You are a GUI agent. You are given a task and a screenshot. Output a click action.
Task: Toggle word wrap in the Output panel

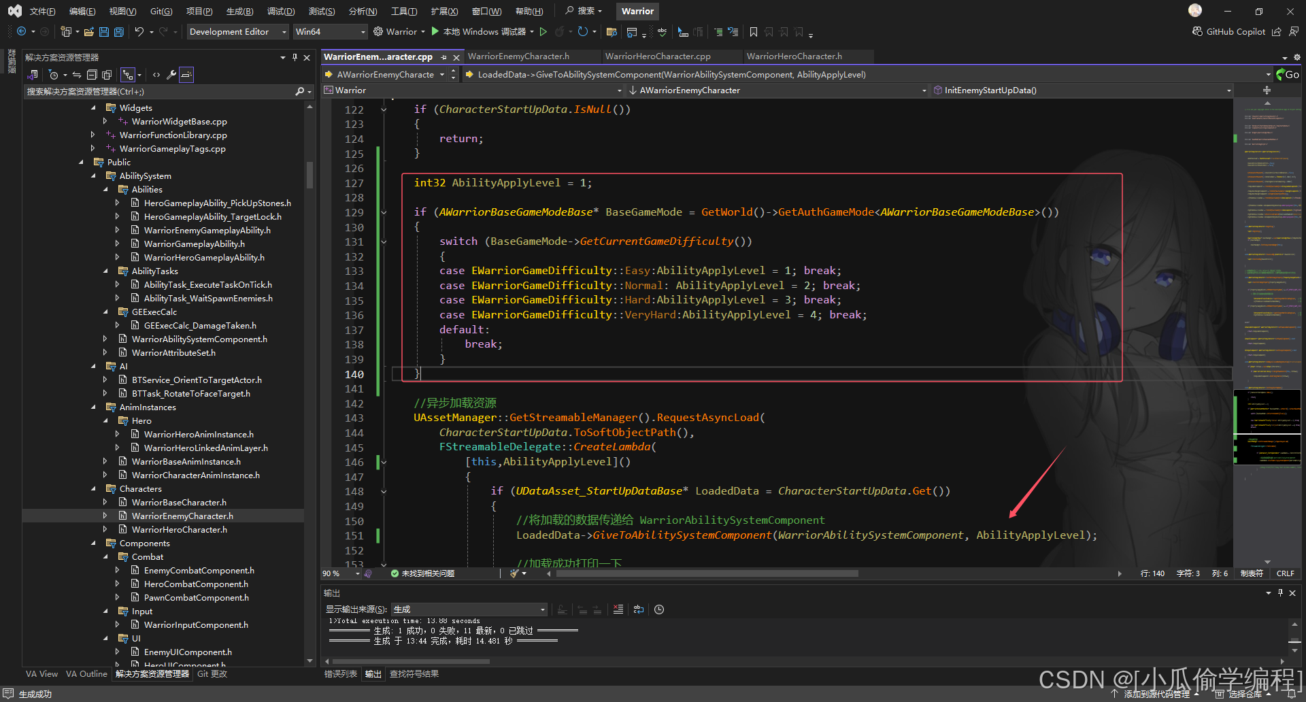pyautogui.click(x=638, y=609)
